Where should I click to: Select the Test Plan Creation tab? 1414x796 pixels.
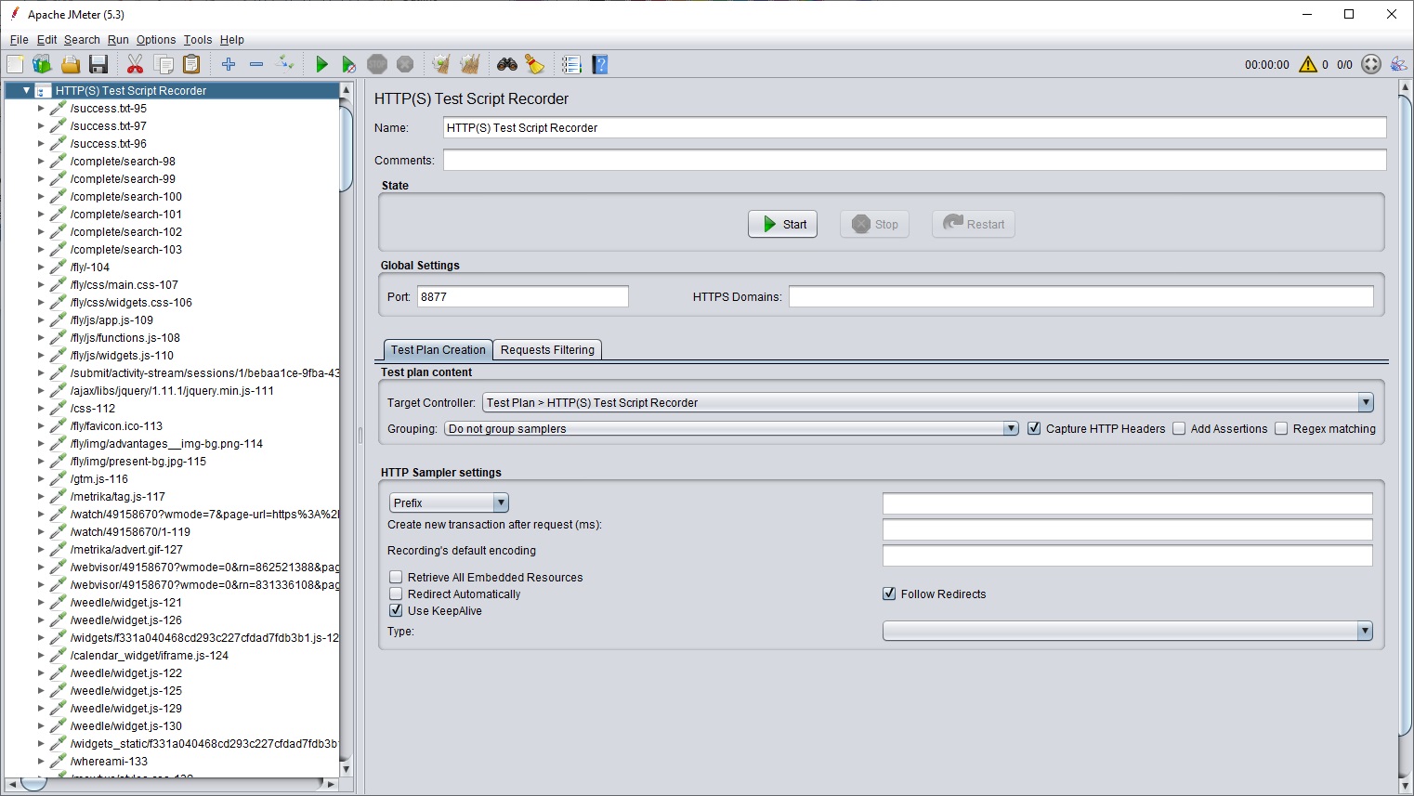(x=439, y=349)
